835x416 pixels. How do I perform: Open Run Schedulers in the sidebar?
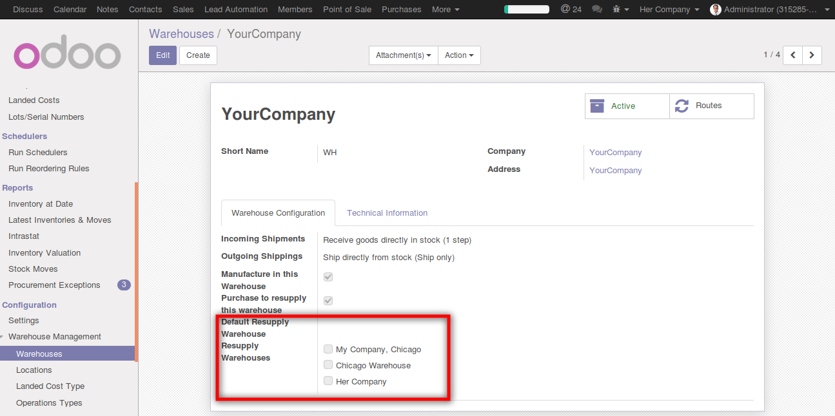click(38, 153)
